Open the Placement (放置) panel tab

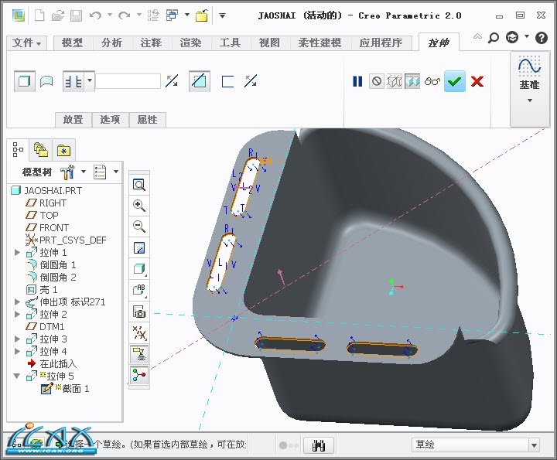point(73,120)
